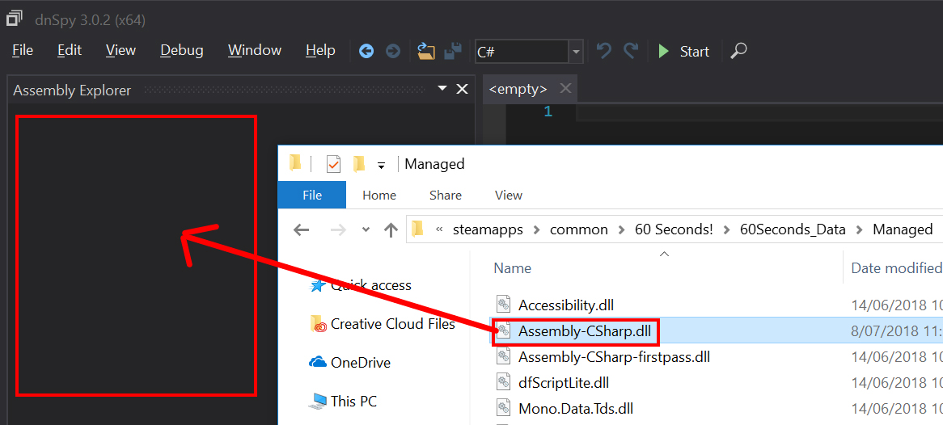The image size is (943, 425).
Task: Switch to the View ribbon tab
Action: 508,195
